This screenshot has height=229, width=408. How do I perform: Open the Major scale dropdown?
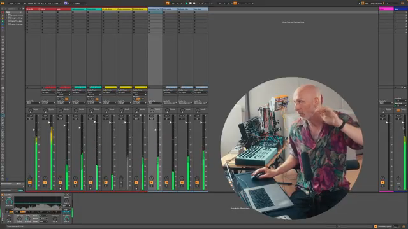tap(80, 3)
